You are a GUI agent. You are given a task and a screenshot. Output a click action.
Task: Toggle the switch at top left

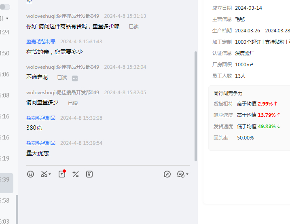[x=5, y=7]
